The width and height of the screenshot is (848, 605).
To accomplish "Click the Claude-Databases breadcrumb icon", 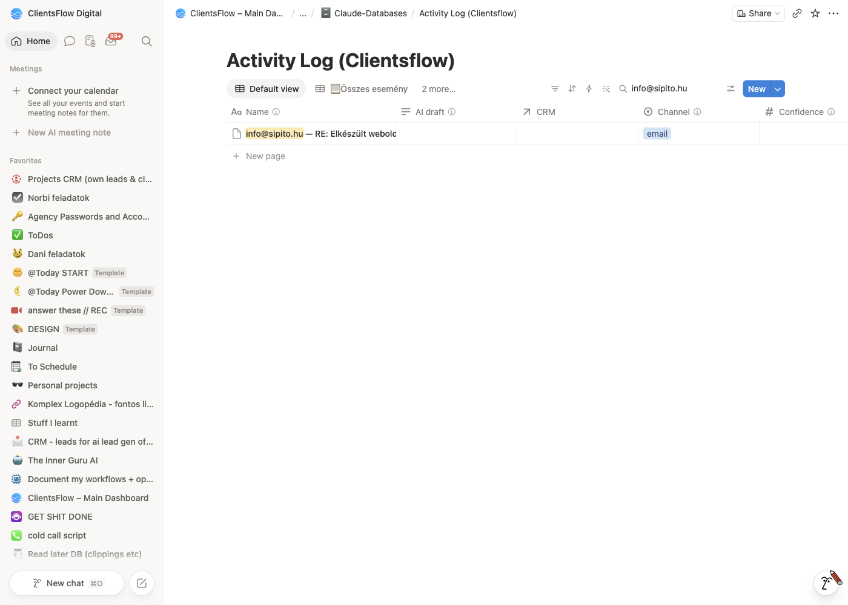I will (x=325, y=13).
